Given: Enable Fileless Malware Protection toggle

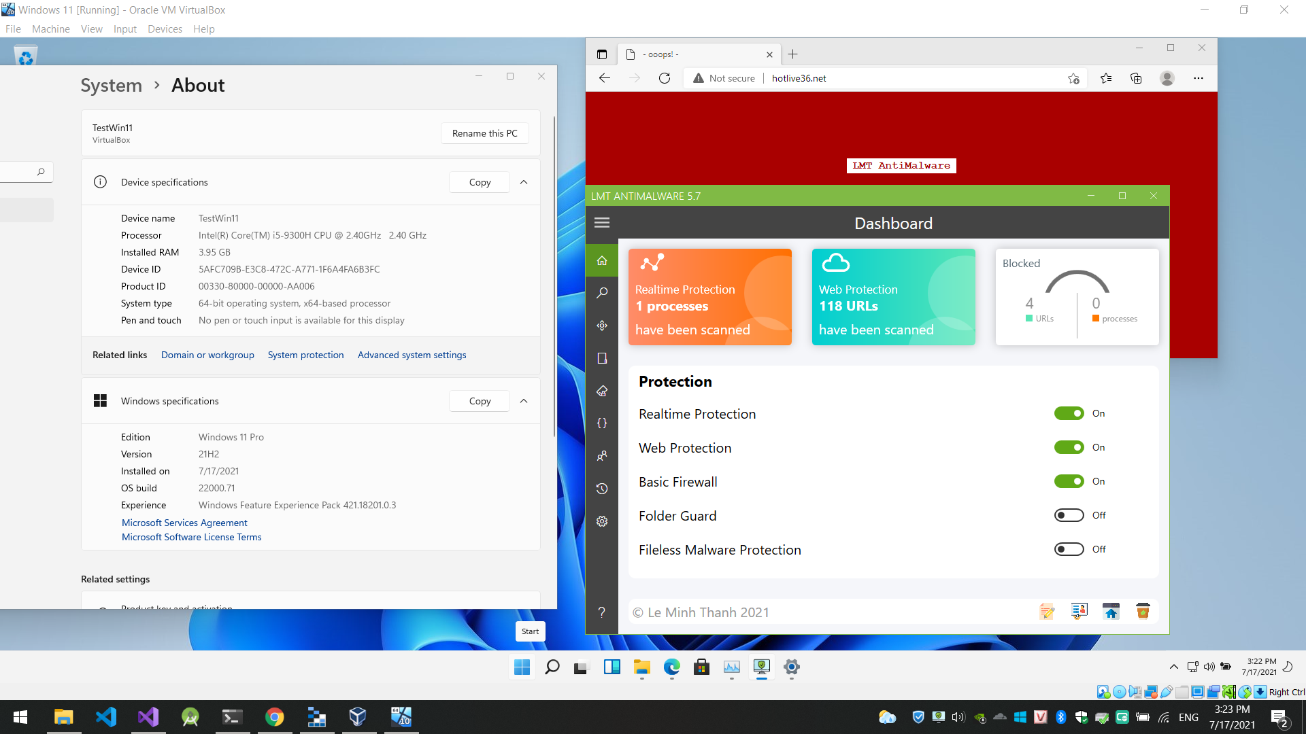Looking at the screenshot, I should pyautogui.click(x=1069, y=549).
